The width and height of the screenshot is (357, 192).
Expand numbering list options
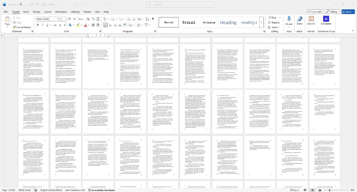(x=116, y=19)
